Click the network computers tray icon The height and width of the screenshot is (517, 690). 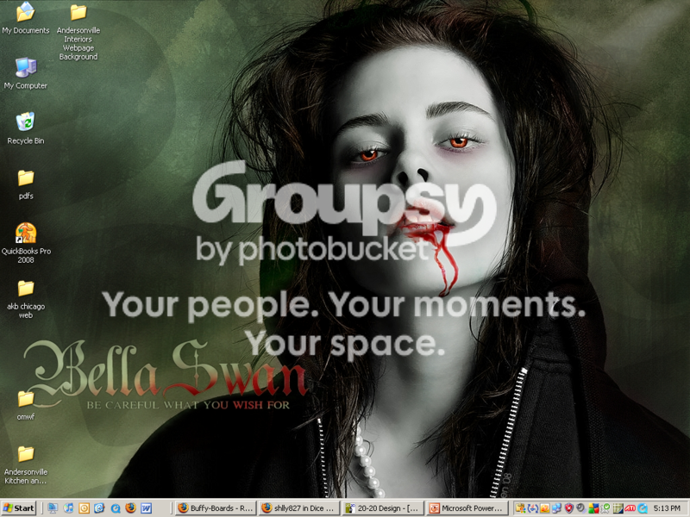pos(556,508)
